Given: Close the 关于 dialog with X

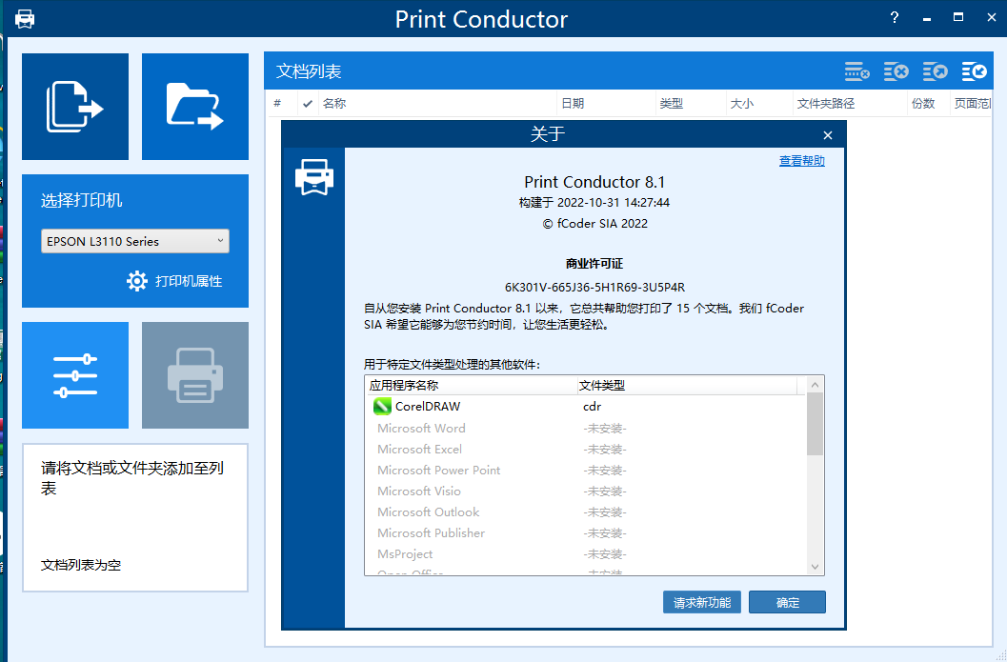Looking at the screenshot, I should (828, 135).
